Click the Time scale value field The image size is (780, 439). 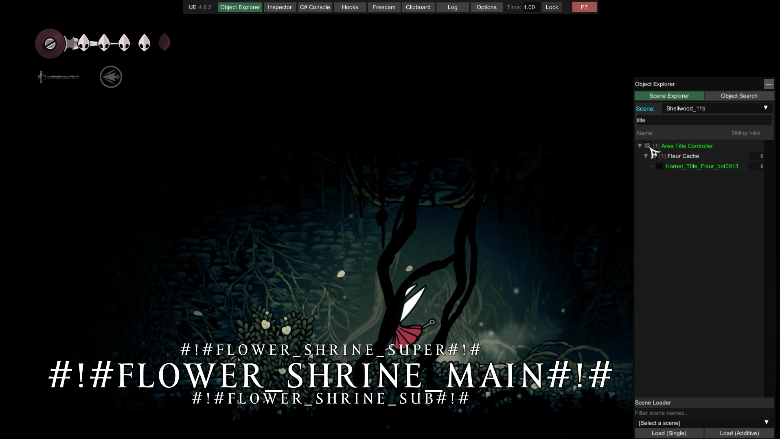[530, 7]
